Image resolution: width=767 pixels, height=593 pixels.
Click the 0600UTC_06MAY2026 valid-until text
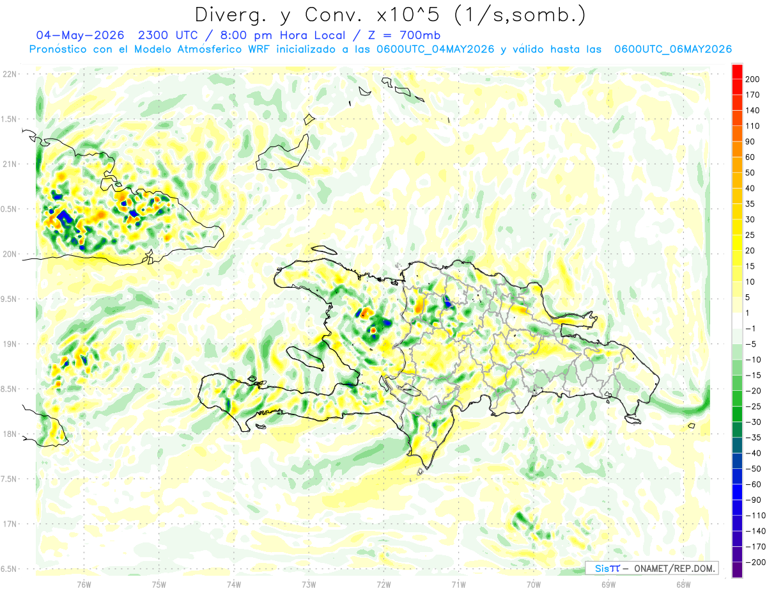[672, 49]
